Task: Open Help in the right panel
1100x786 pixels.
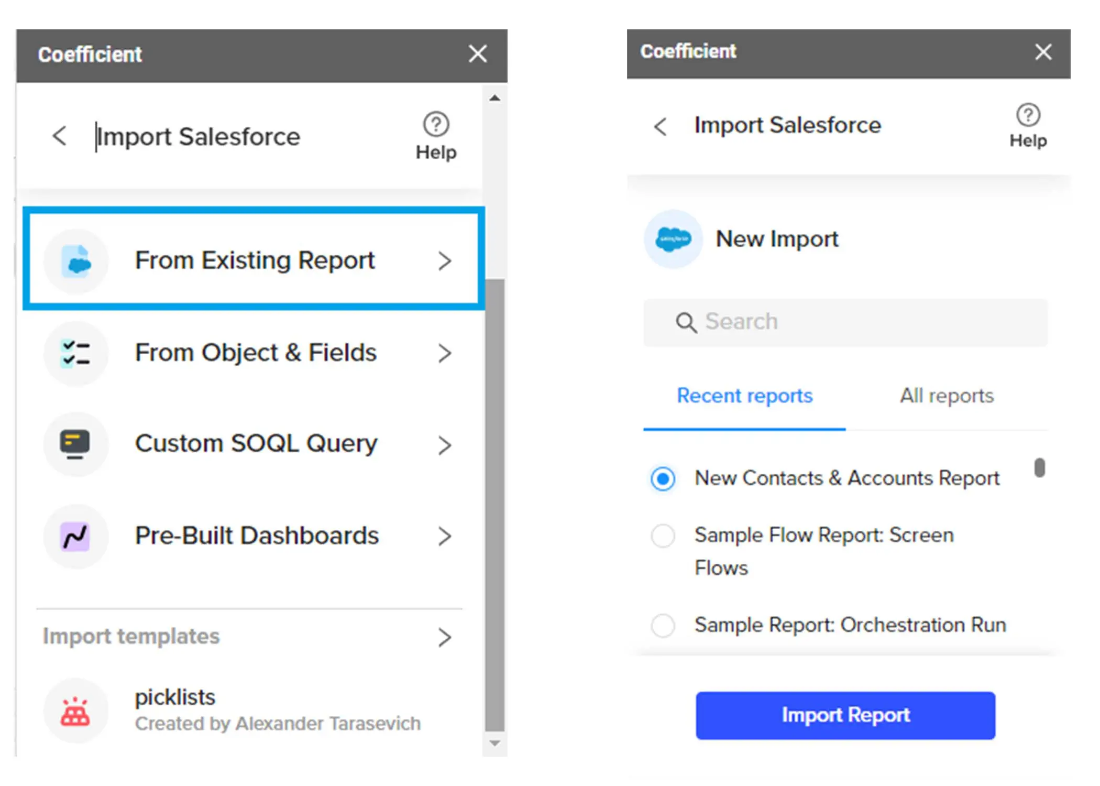Action: pyautogui.click(x=1028, y=126)
